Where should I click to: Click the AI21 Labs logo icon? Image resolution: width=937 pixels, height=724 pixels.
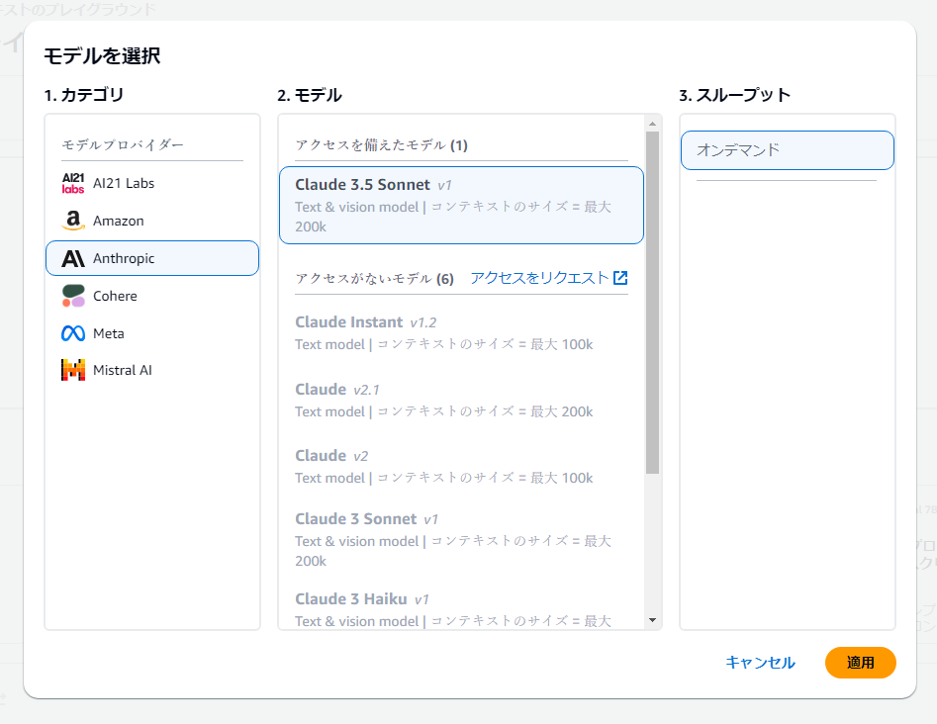[x=73, y=183]
